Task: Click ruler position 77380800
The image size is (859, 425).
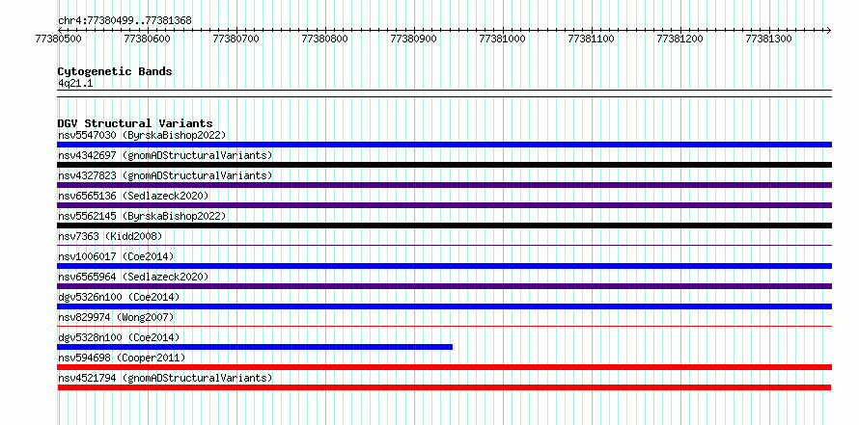Action: coord(325,40)
